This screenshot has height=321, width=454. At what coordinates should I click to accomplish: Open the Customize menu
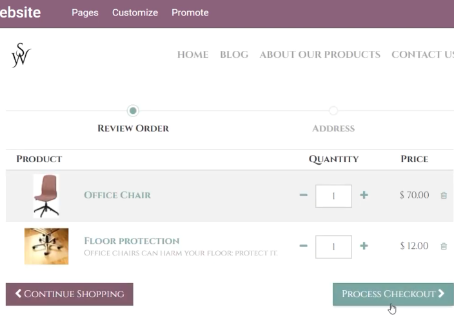(135, 13)
